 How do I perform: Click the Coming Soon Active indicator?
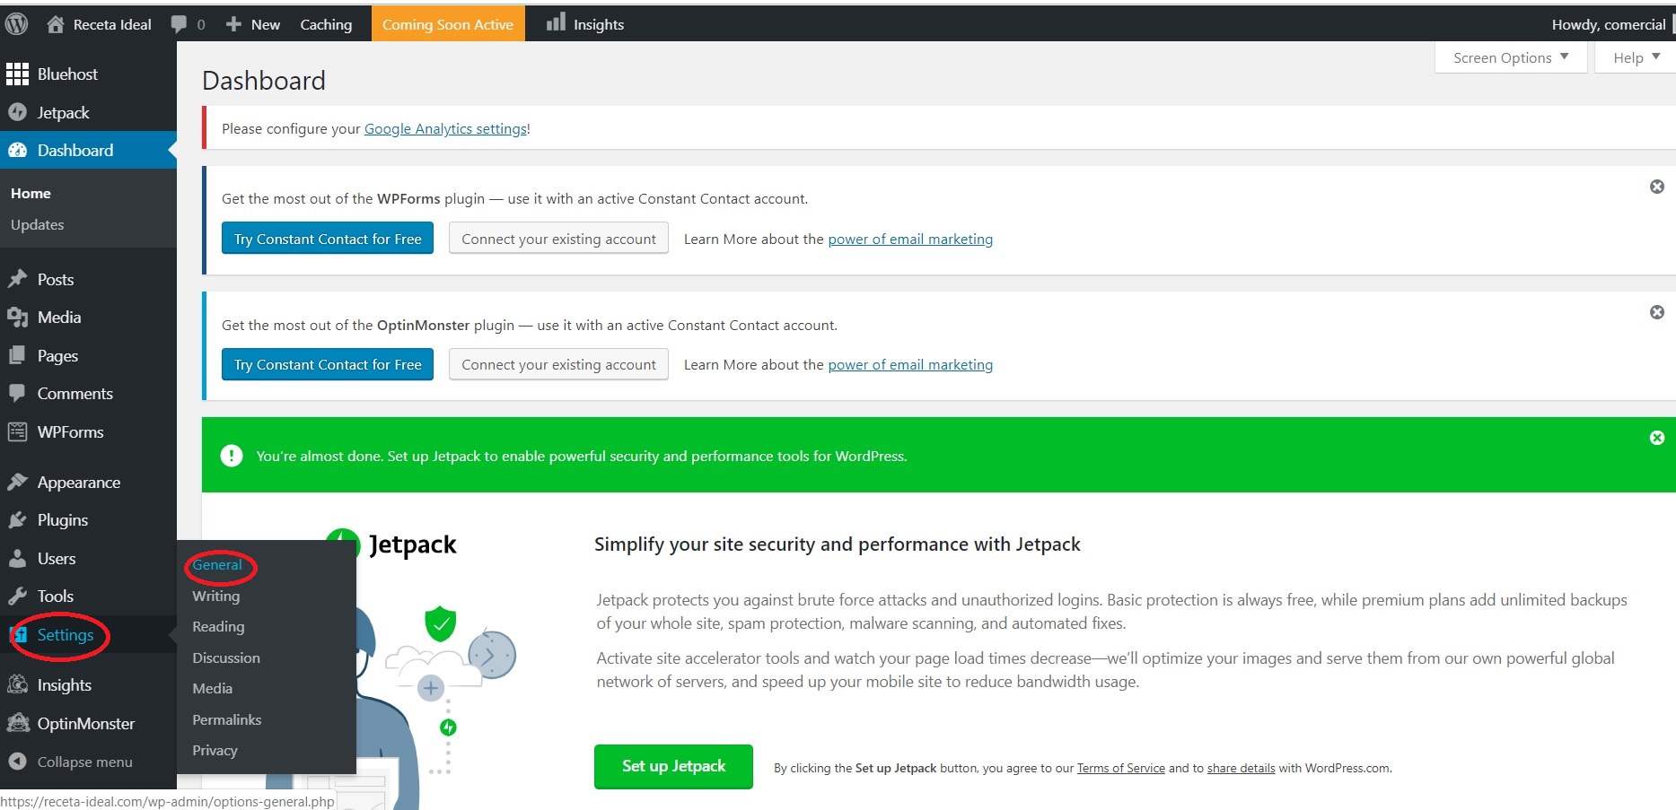[x=448, y=24]
